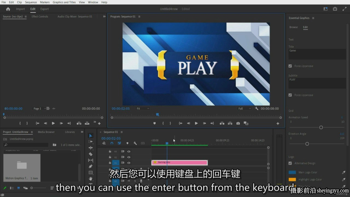
Task: Select the Hand tool
Action: click(x=91, y=179)
